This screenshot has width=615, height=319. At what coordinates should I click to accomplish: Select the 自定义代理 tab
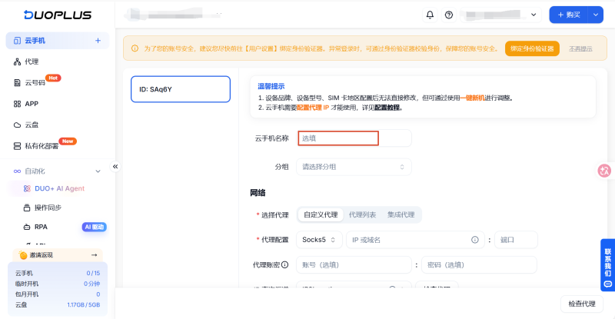point(321,214)
